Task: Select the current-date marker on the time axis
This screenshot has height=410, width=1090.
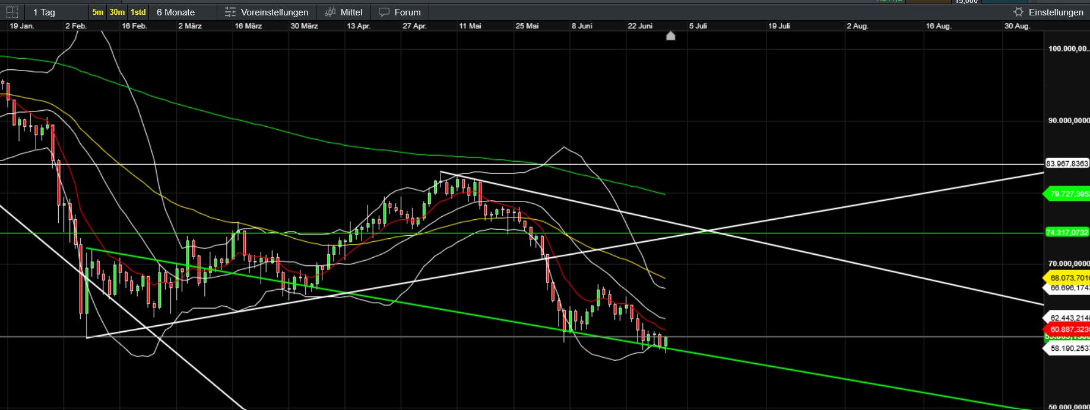Action: click(x=671, y=36)
